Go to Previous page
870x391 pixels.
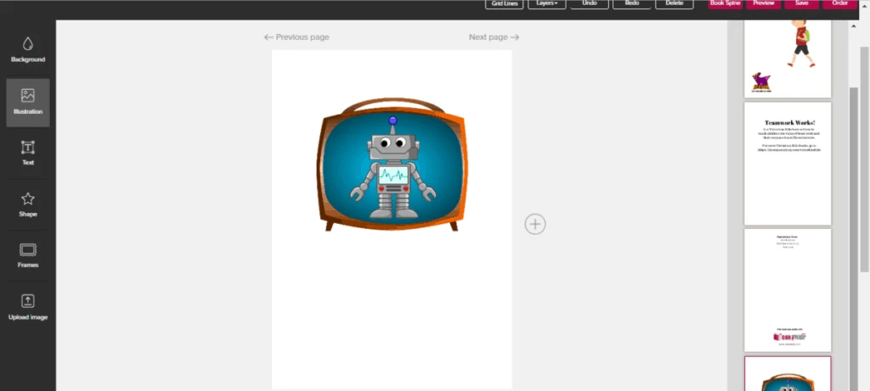[297, 37]
